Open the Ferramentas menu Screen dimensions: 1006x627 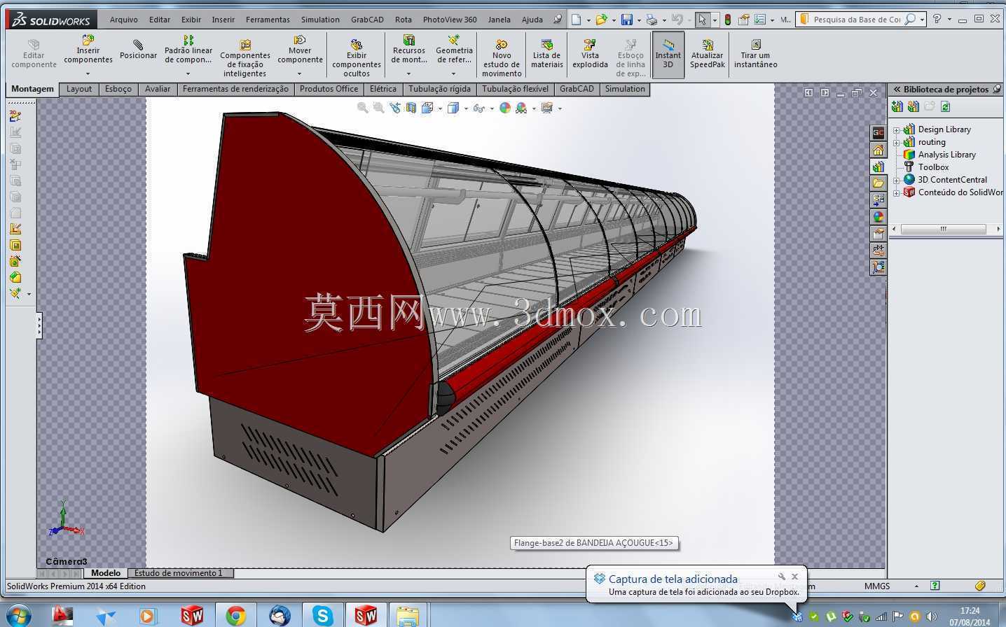point(268,20)
